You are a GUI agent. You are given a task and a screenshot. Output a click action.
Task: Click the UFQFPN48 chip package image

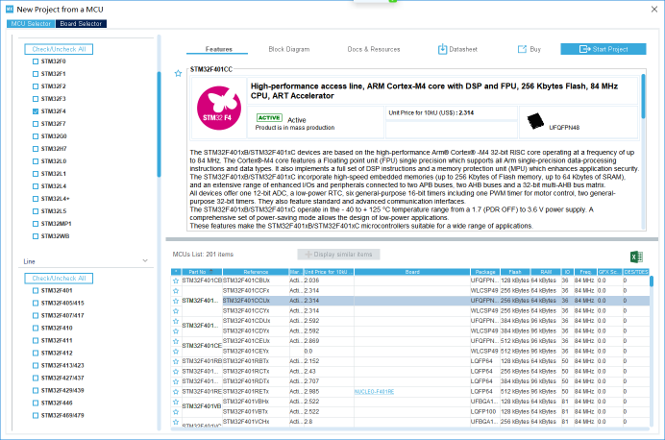535,121
